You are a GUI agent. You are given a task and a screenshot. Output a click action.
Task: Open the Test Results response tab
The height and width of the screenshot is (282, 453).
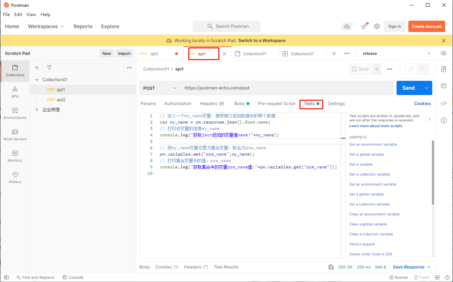click(226, 267)
